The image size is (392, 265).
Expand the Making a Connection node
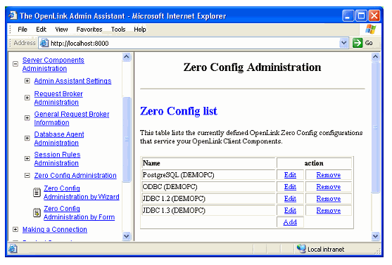15,229
